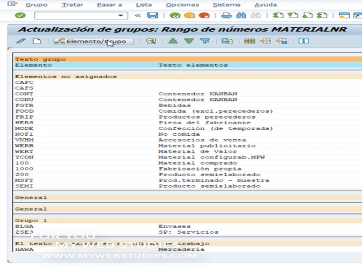
Task: Click the Select Layout icon
Action: (266, 41)
